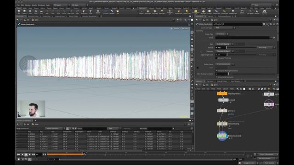294x165 pixels.
Task: Click the spreadsheet Group input field
Action: pyautogui.click(x=95, y=129)
